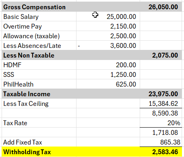Click the Less Non Taxable header cell
This screenshot has width=184, height=157.
[39, 55]
